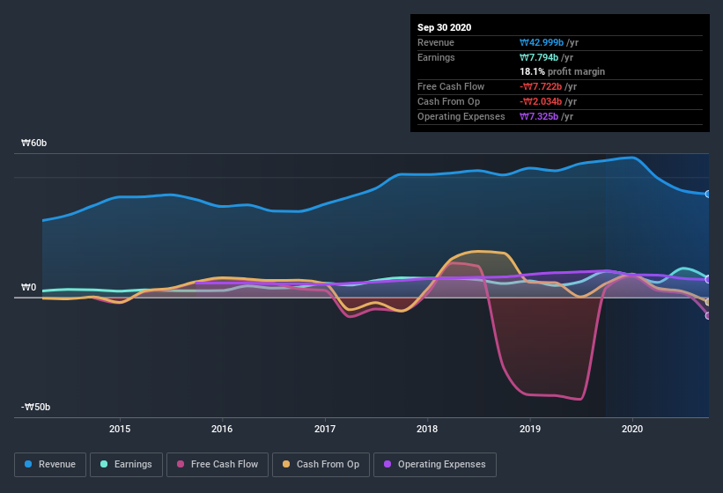Viewport: 723px width, 493px height.
Task: Select the 2018 x-axis year label
Action: pyautogui.click(x=427, y=429)
